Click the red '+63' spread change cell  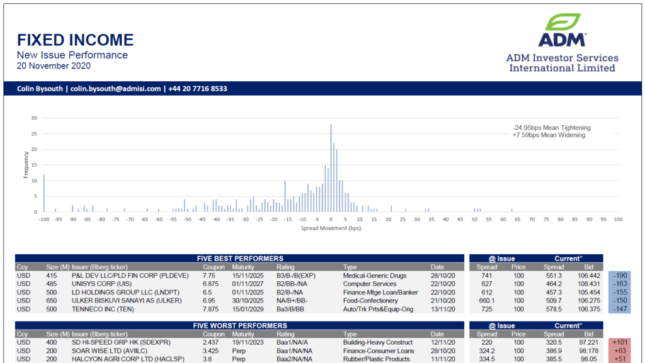(x=620, y=351)
